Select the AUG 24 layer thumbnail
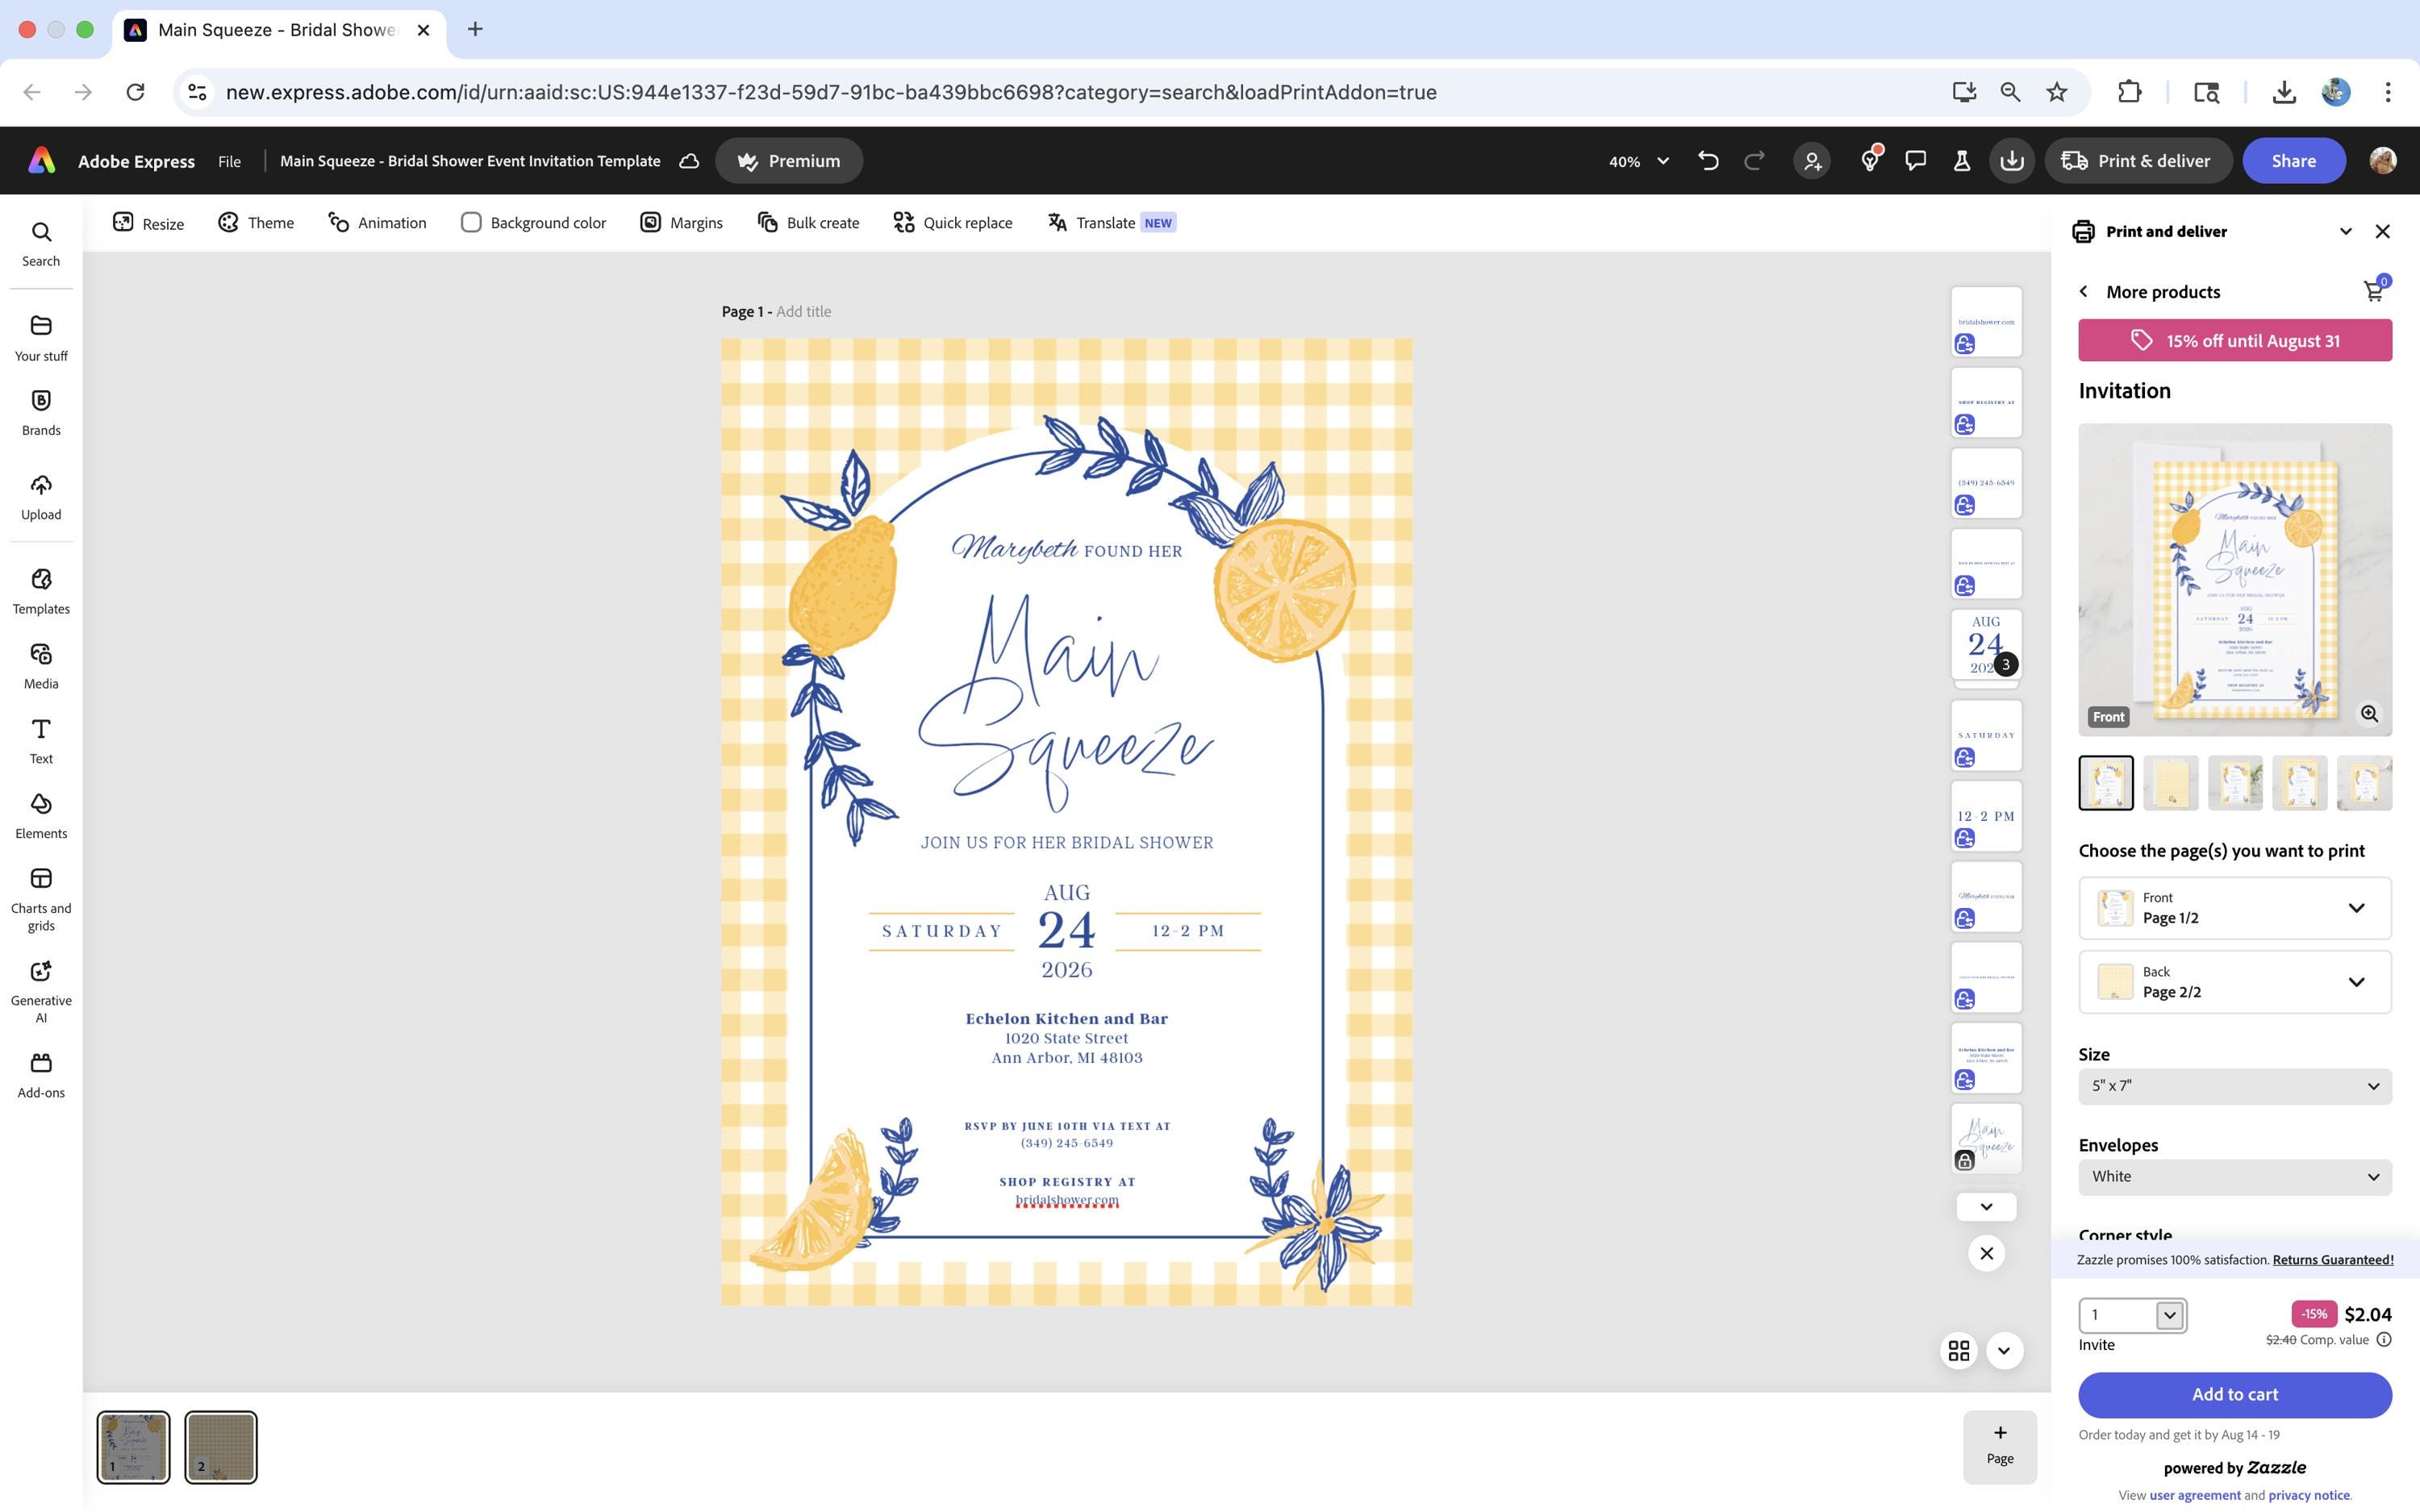2420x1512 pixels. pos(1986,645)
